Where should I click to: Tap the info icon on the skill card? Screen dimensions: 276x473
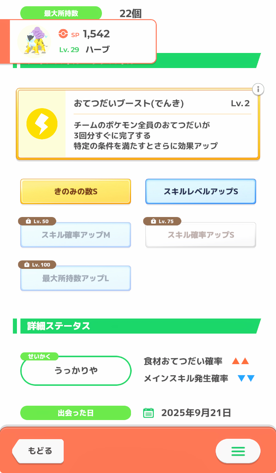(x=258, y=89)
